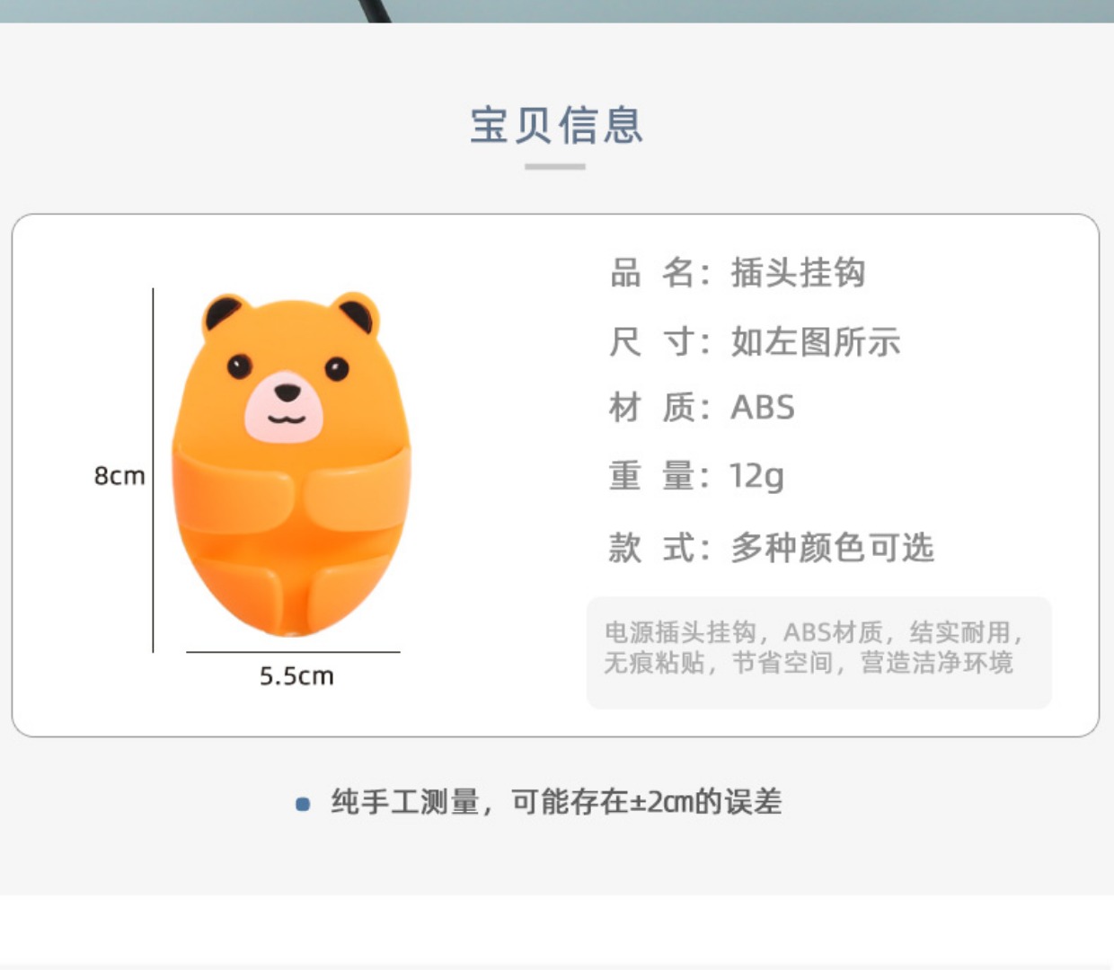Click the size value 如左图所示
Screen dimensions: 1114x970
pos(815,341)
